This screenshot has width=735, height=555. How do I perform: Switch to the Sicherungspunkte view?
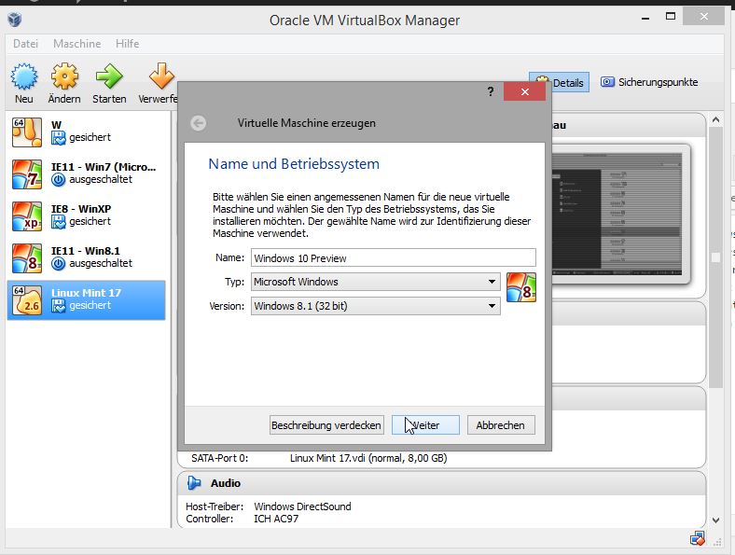649,82
